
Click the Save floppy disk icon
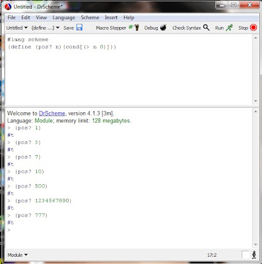click(x=79, y=28)
